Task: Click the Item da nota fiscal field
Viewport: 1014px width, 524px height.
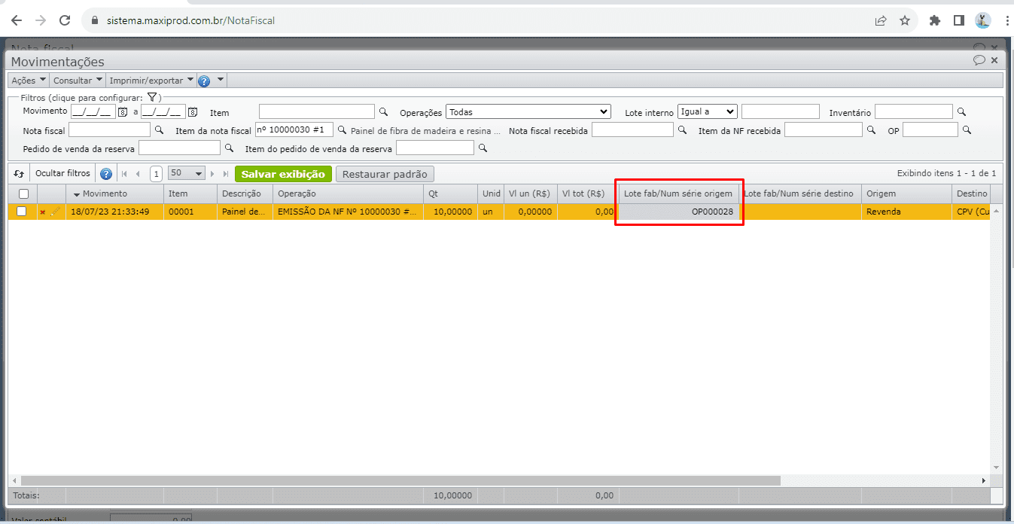Action: (294, 130)
